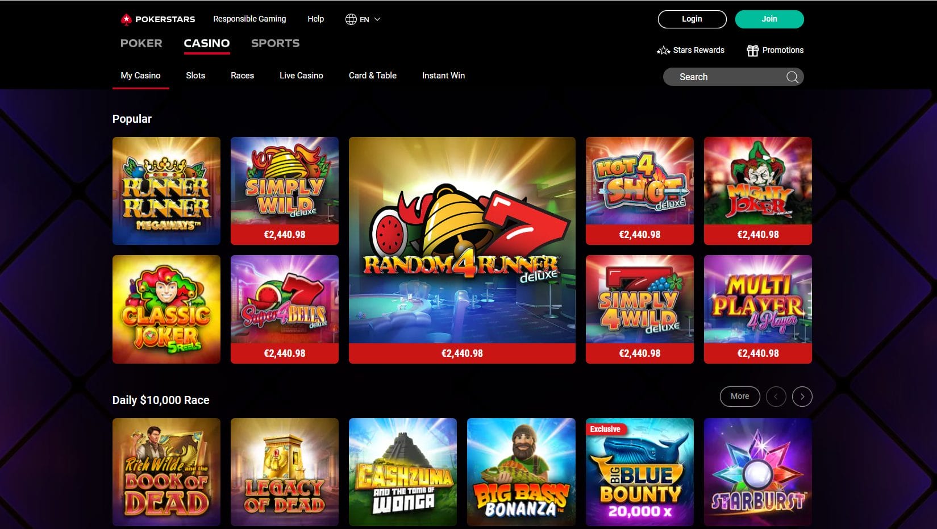Viewport: 937px width, 529px height.
Task: Open the Live Casino category
Action: [x=301, y=75]
